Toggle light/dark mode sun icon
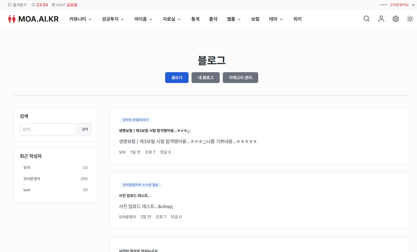This screenshot has height=252, width=417. click(x=410, y=19)
